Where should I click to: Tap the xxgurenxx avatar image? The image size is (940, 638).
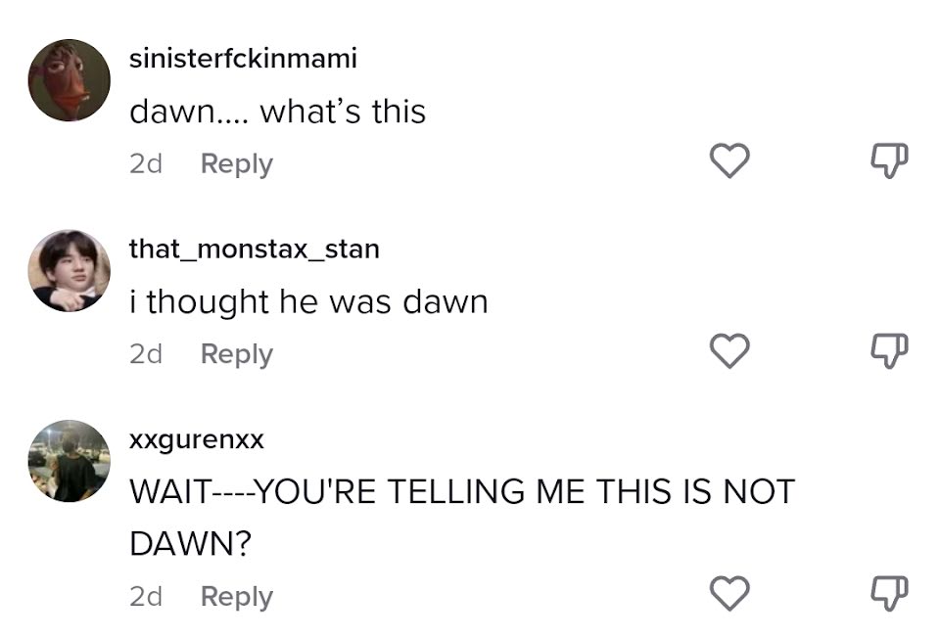point(69,461)
